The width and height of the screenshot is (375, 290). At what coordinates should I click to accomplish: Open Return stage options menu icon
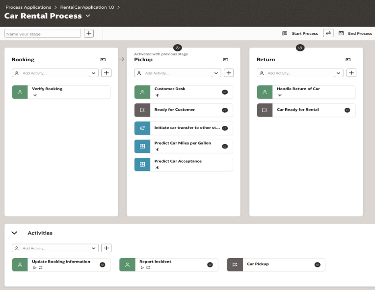click(348, 60)
